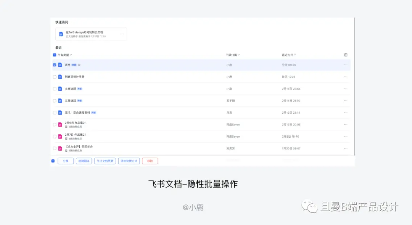Click group icon under 【虎力全开】天团年会
This screenshot has height=225, width=412.
coord(66,151)
